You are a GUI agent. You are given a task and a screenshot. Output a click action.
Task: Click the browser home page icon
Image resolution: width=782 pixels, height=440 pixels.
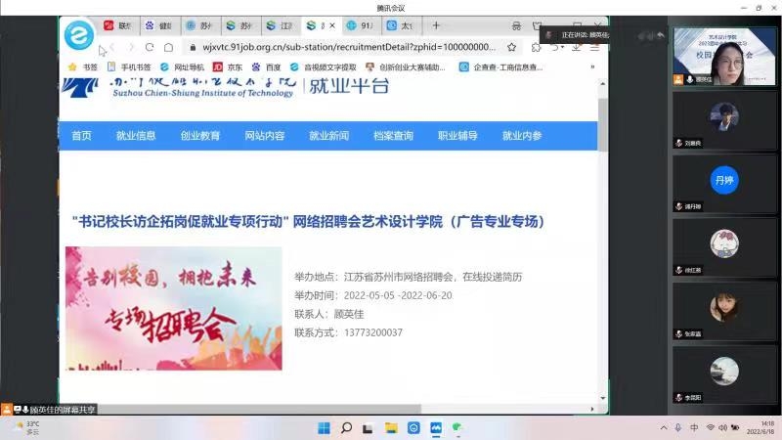pyautogui.click(x=169, y=47)
